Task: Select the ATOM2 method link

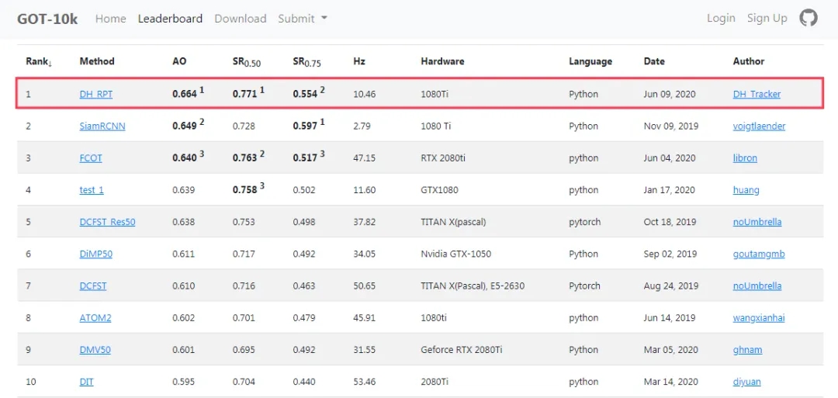Action: [95, 318]
